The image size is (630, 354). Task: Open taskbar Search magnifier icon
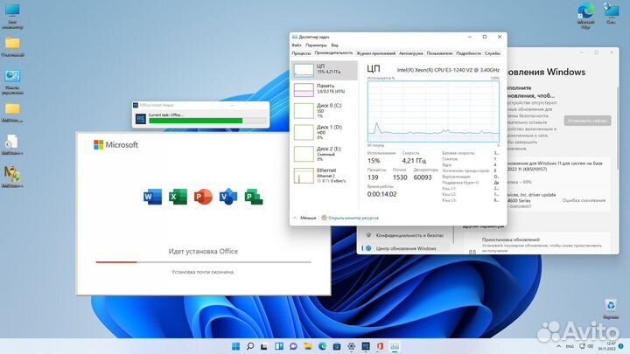coord(251,346)
